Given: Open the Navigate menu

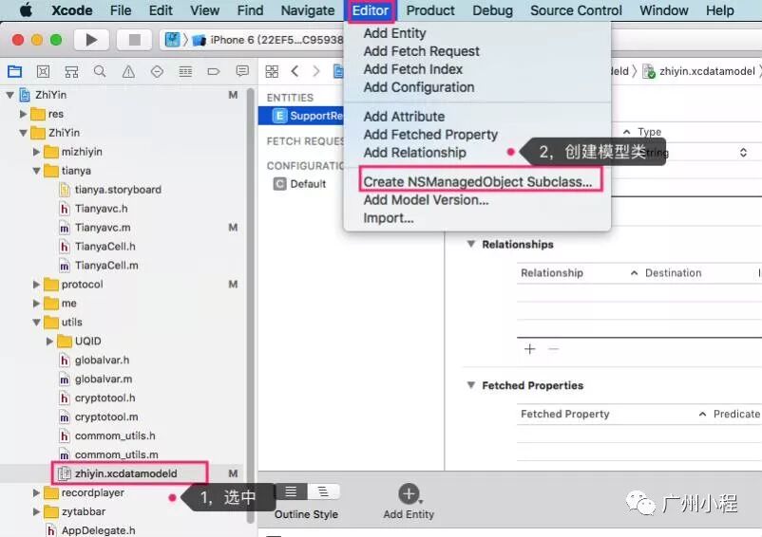Looking at the screenshot, I should click(x=308, y=10).
